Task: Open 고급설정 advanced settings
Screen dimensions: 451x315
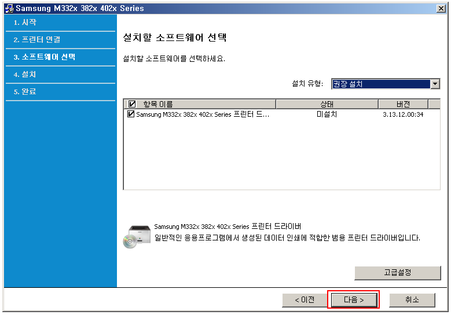Action: point(398,273)
